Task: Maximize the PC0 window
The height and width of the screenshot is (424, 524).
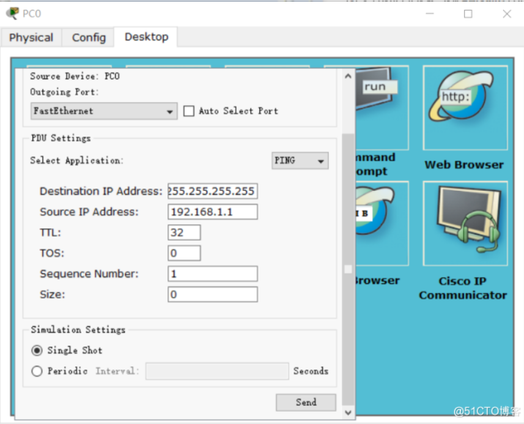Action: [x=468, y=13]
